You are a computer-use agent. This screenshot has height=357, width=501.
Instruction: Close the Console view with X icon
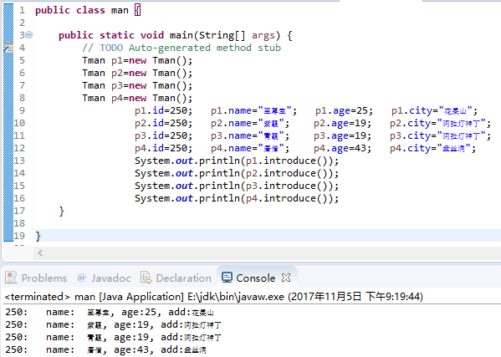point(286,278)
